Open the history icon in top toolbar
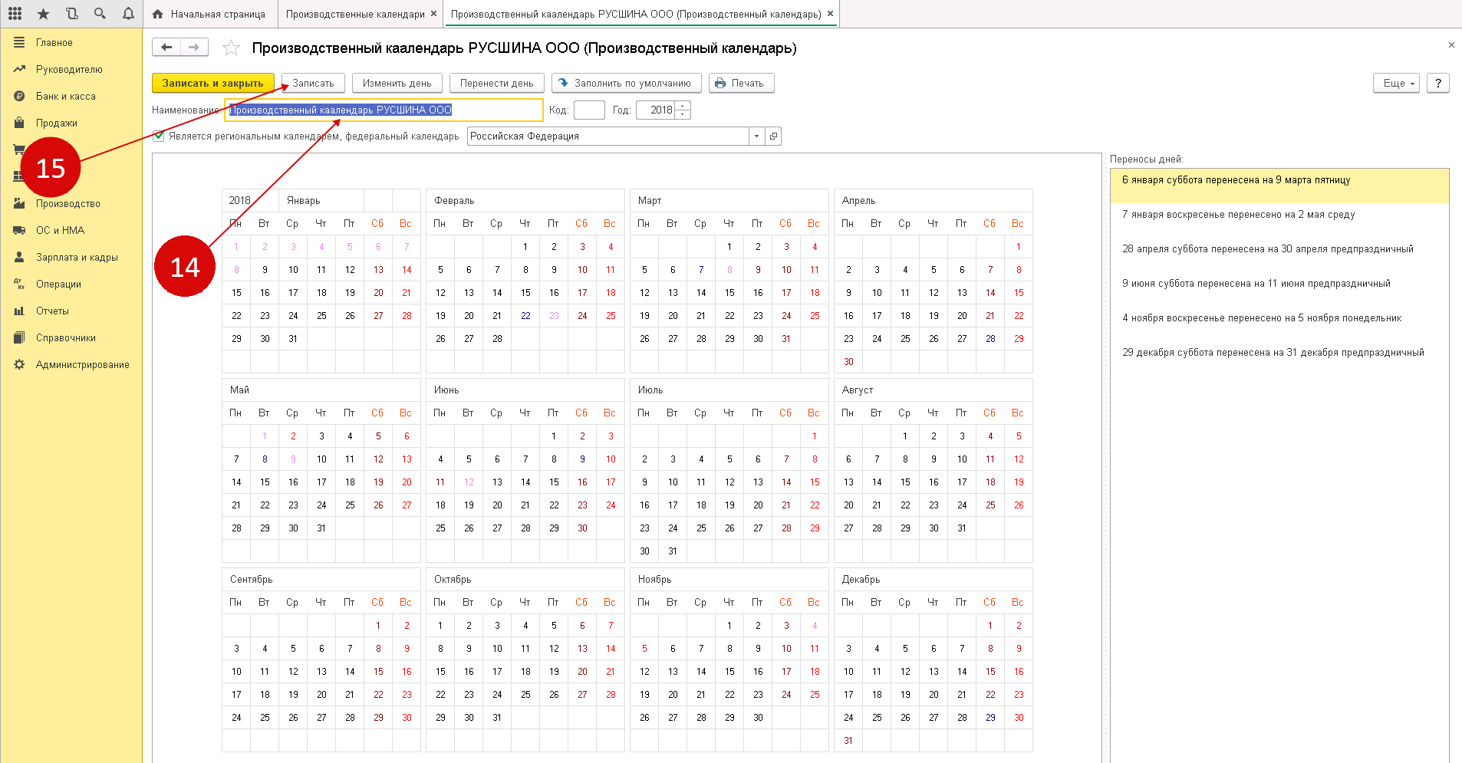Screen dimensions: 1462x763 pos(72,13)
